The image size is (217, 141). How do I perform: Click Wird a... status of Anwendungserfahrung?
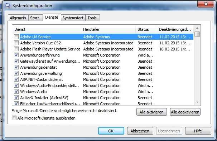[145, 55]
